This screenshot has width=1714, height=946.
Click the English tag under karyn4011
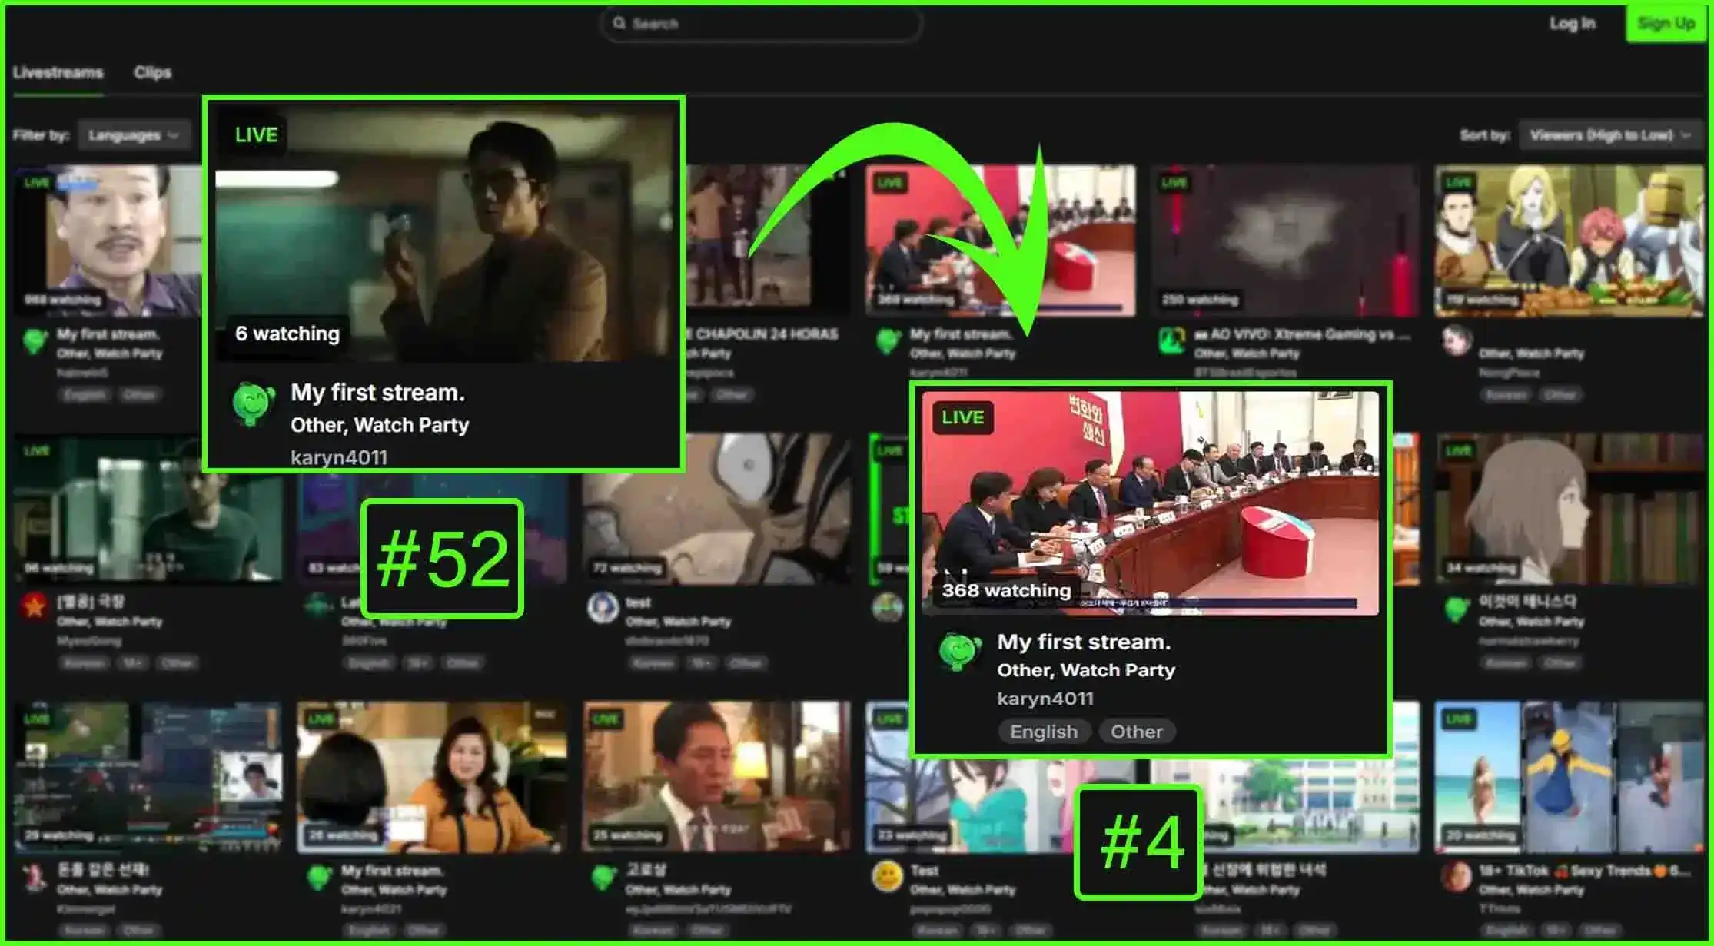click(1043, 732)
